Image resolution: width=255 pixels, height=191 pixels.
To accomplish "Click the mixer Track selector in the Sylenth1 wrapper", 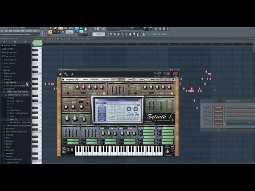I will 175,74.
